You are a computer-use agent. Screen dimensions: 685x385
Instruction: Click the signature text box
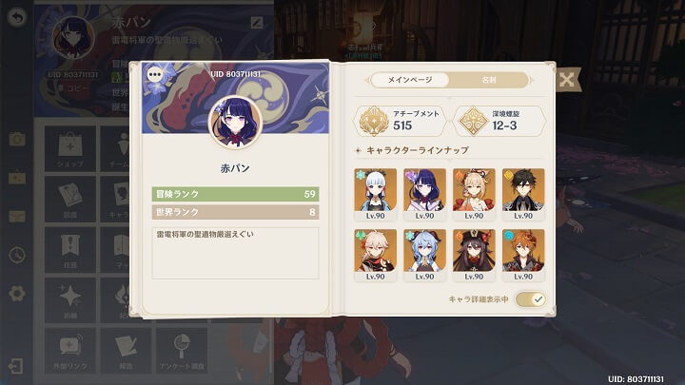[235, 253]
